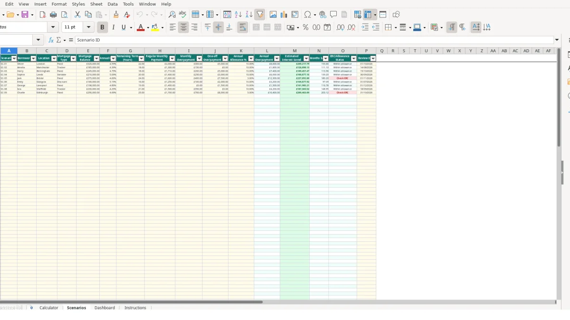Insert a comment
Viewport: 570px width, 320px height.
(x=333, y=15)
